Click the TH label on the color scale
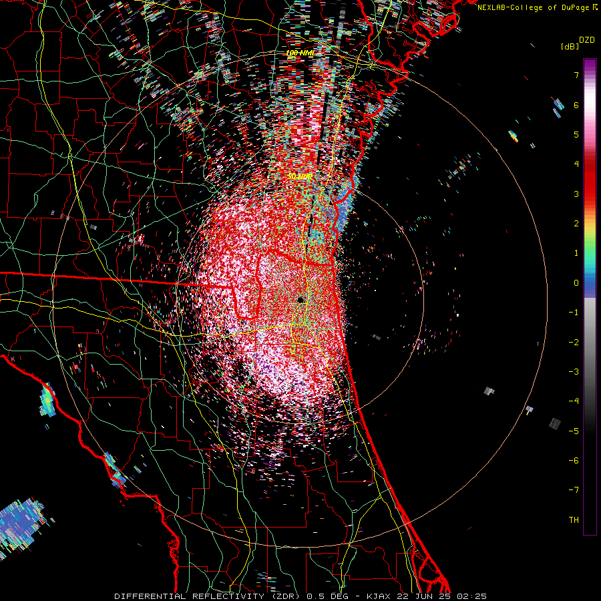The image size is (601, 601). click(574, 520)
